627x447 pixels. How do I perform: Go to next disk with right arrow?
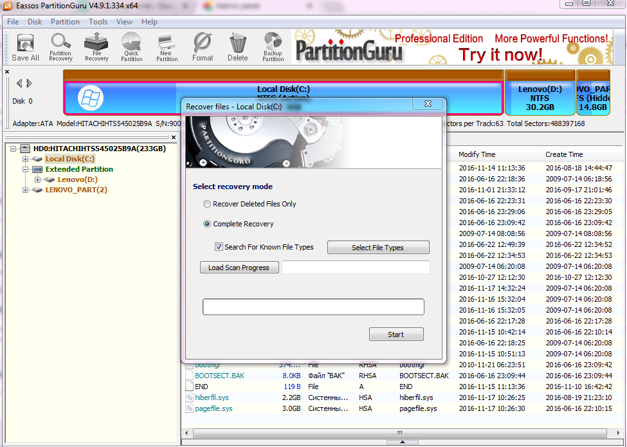click(x=29, y=83)
